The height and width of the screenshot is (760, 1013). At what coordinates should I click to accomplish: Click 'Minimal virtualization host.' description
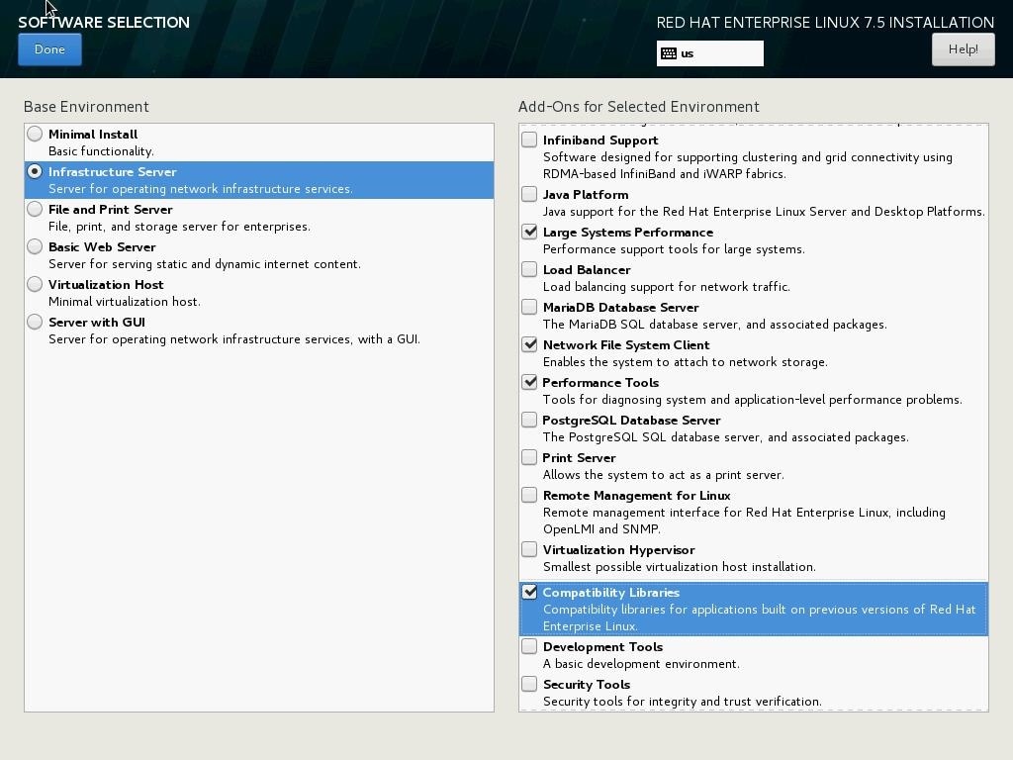pos(125,301)
